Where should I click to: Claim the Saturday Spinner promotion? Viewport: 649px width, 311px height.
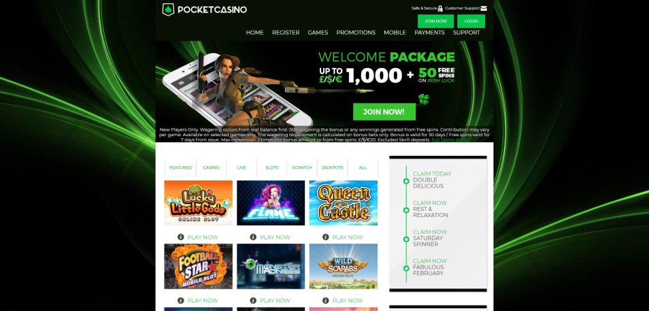430,238
